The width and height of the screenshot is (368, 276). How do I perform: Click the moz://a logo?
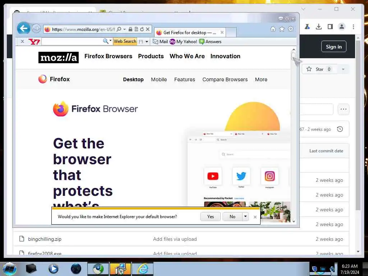tap(59, 57)
